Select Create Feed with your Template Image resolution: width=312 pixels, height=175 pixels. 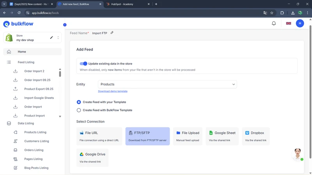[x=79, y=102]
